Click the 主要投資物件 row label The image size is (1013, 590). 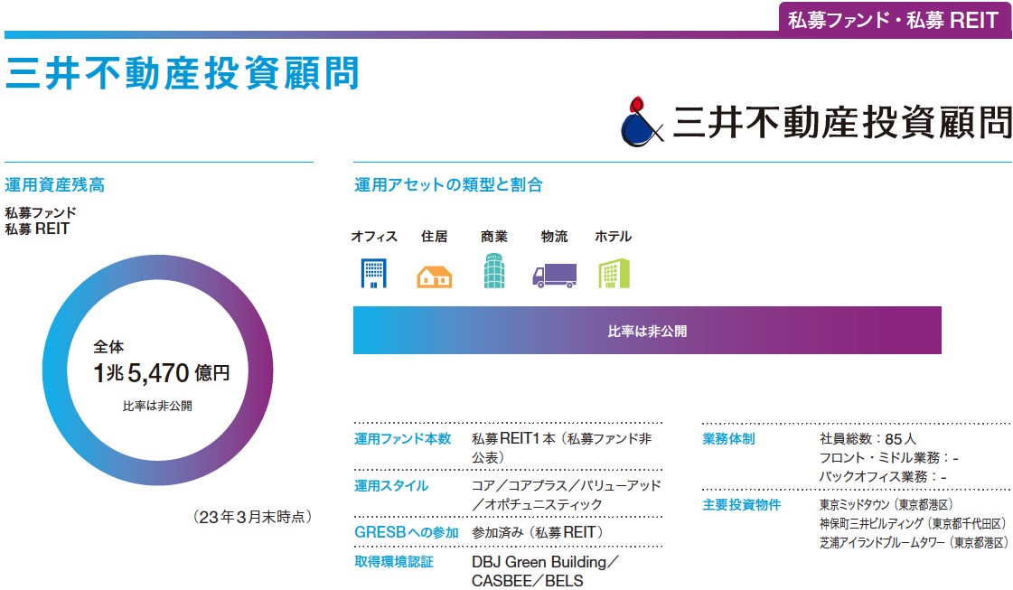pos(742,505)
